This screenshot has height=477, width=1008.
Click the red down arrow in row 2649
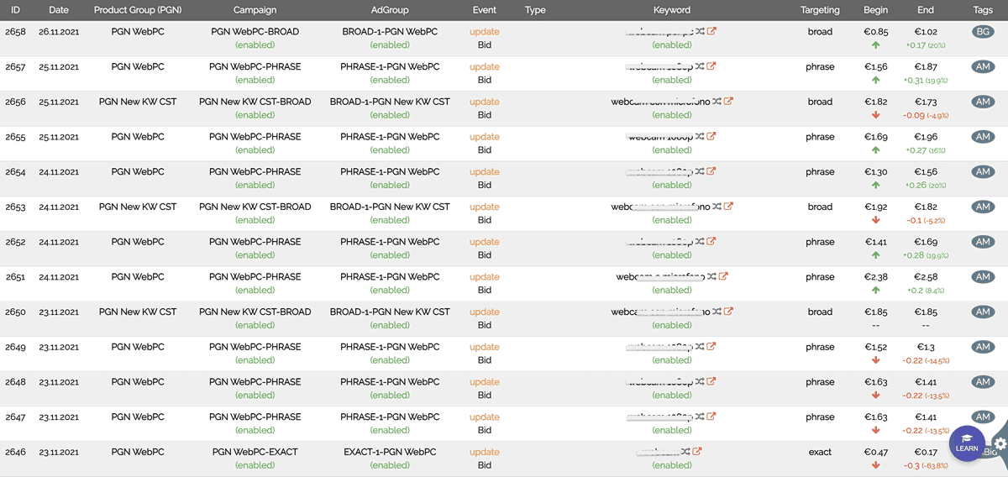point(876,360)
